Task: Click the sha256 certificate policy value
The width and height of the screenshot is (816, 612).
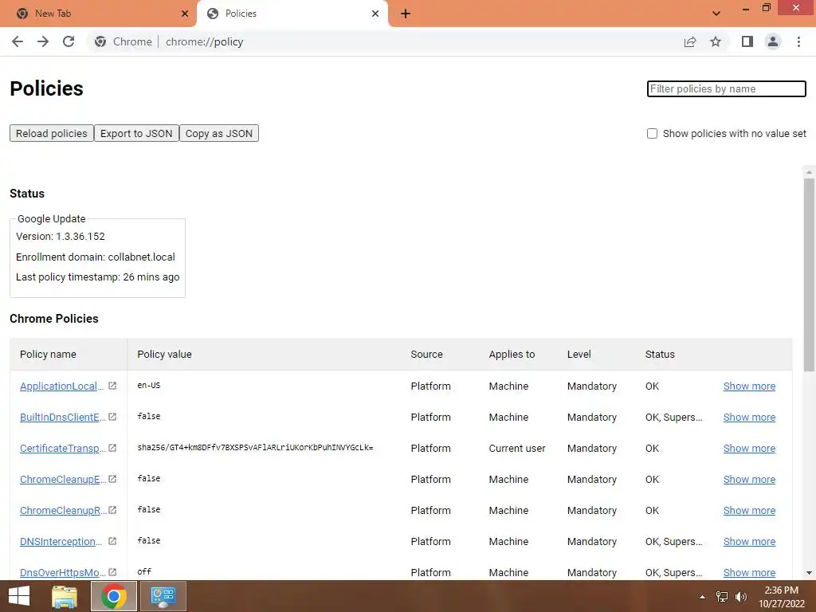Action: click(255, 448)
